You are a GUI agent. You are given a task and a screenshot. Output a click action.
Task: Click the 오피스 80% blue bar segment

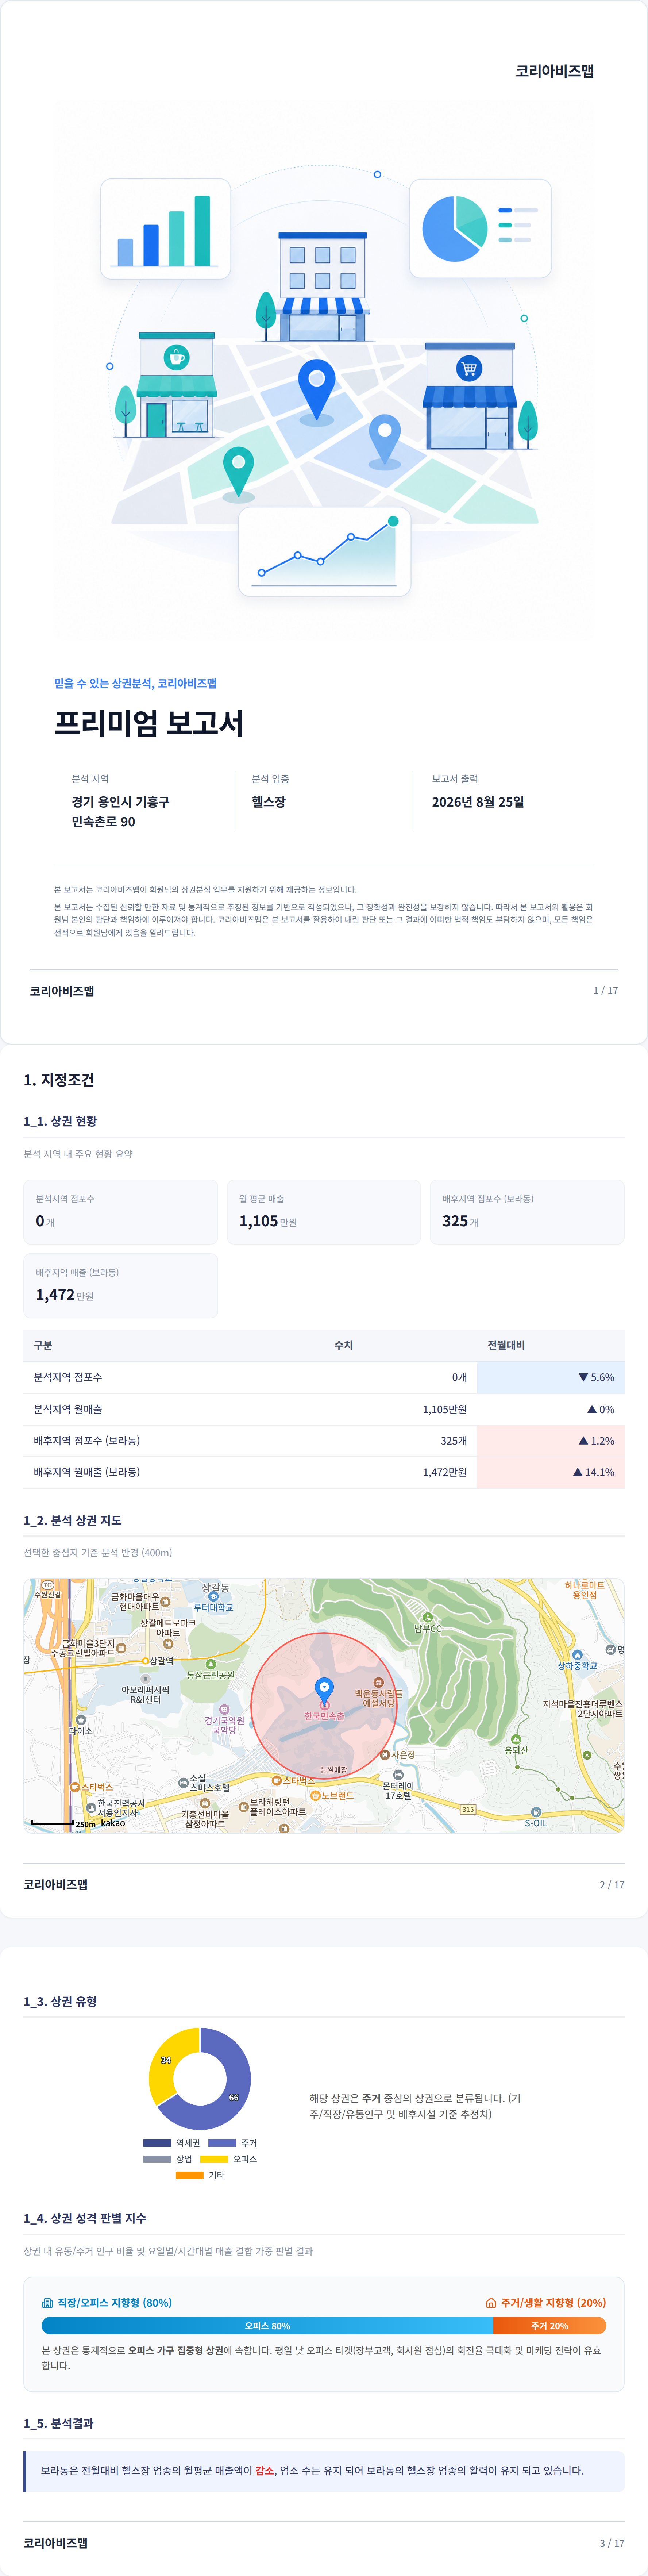pos(267,2326)
